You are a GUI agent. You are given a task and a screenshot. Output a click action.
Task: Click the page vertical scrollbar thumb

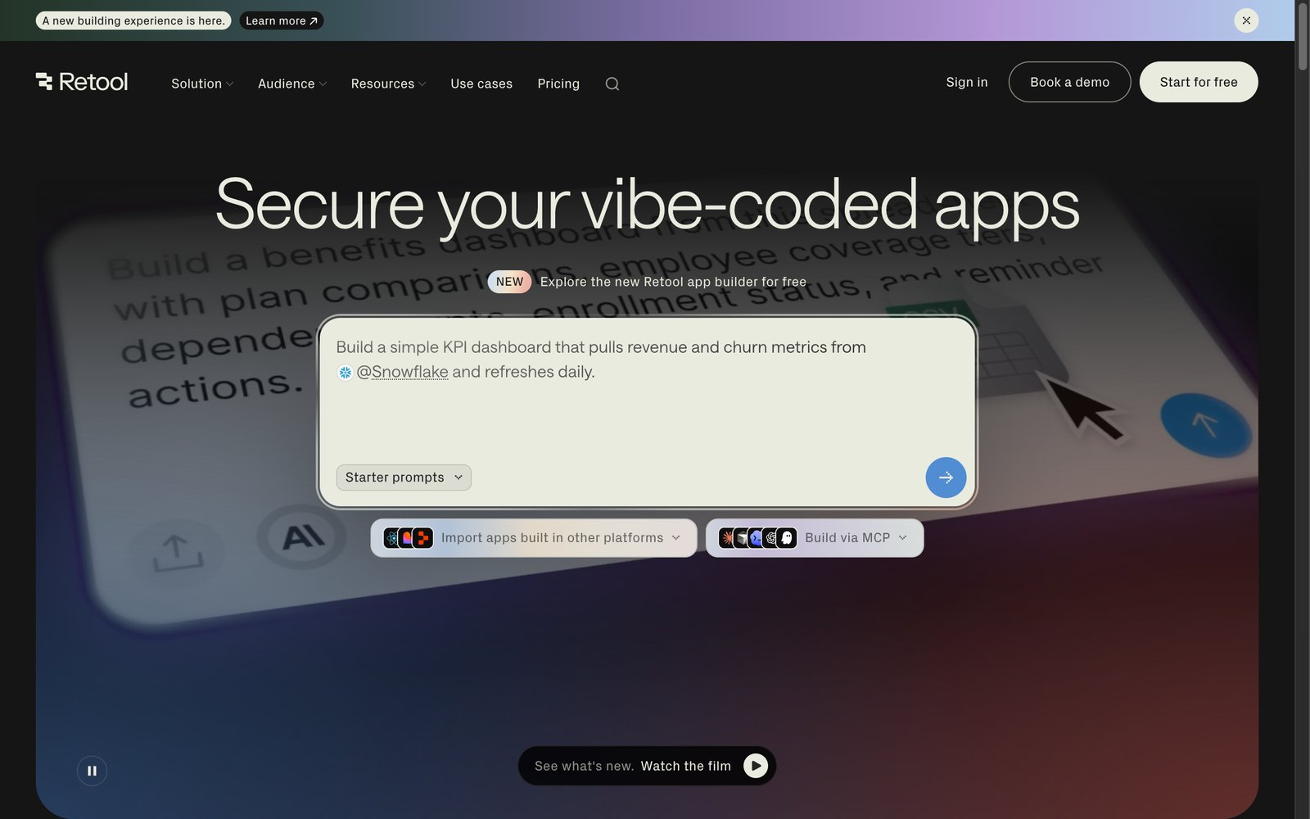point(1303,37)
